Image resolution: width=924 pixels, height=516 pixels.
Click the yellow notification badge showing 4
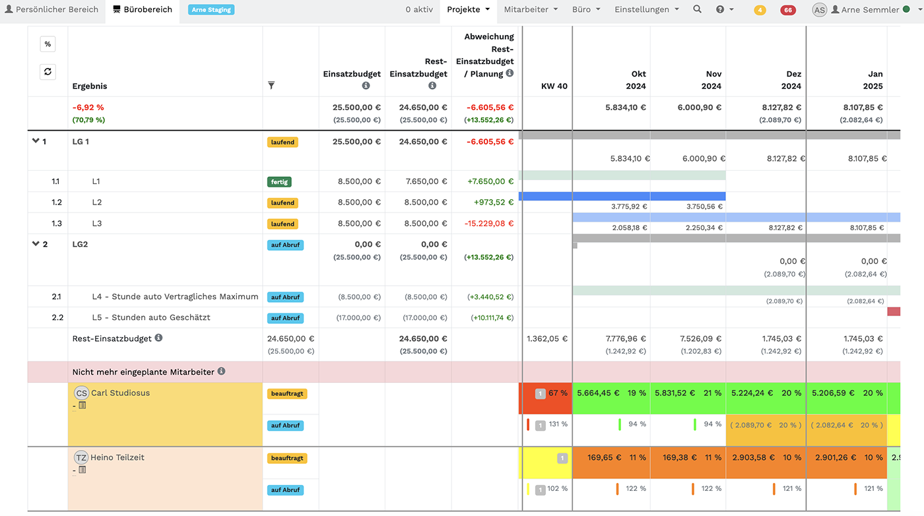760,10
